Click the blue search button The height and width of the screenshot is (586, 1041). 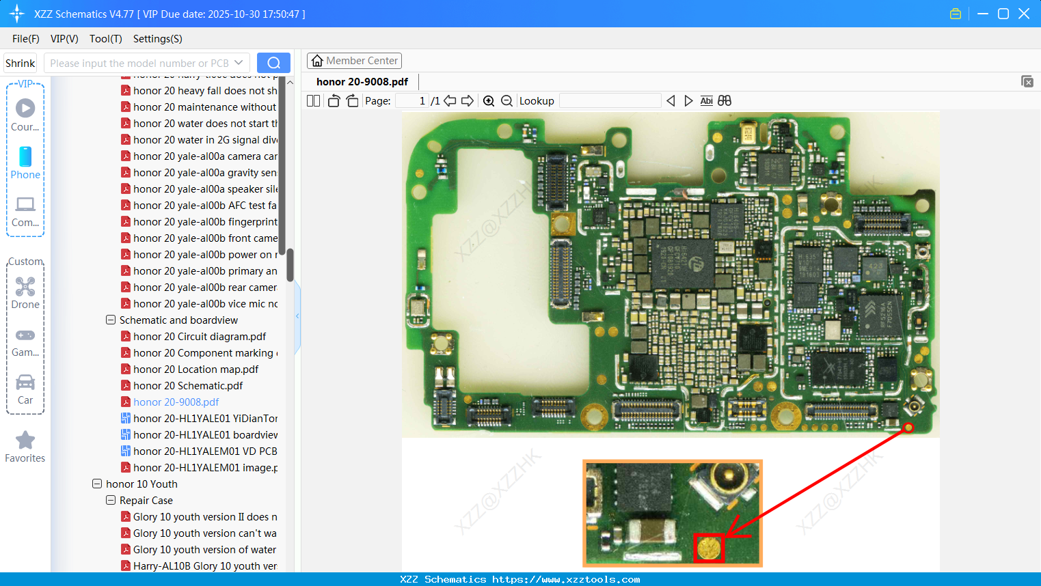point(273,63)
